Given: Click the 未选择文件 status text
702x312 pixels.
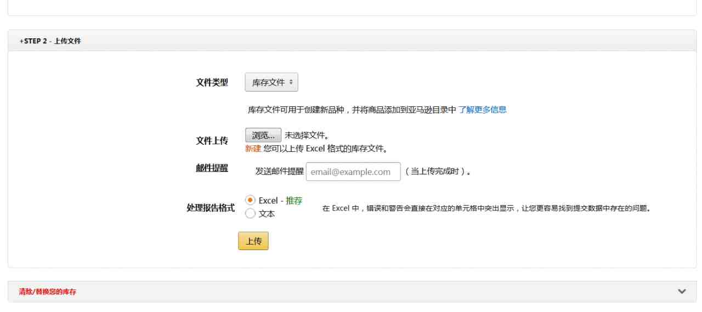Looking at the screenshot, I should click(307, 135).
